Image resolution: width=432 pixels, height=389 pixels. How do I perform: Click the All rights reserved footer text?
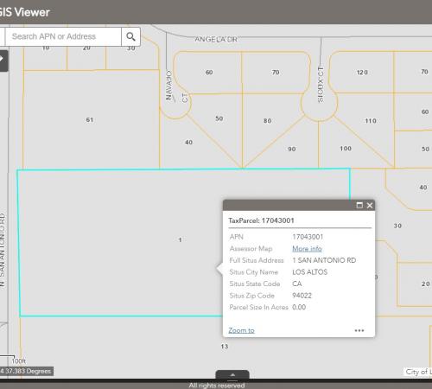click(217, 386)
